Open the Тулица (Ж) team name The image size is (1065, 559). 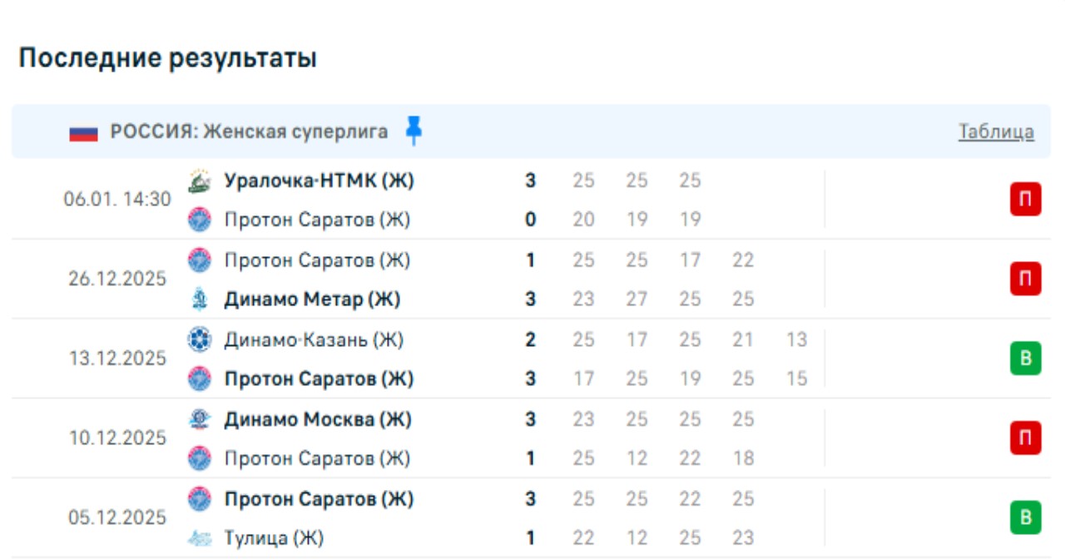(x=274, y=538)
